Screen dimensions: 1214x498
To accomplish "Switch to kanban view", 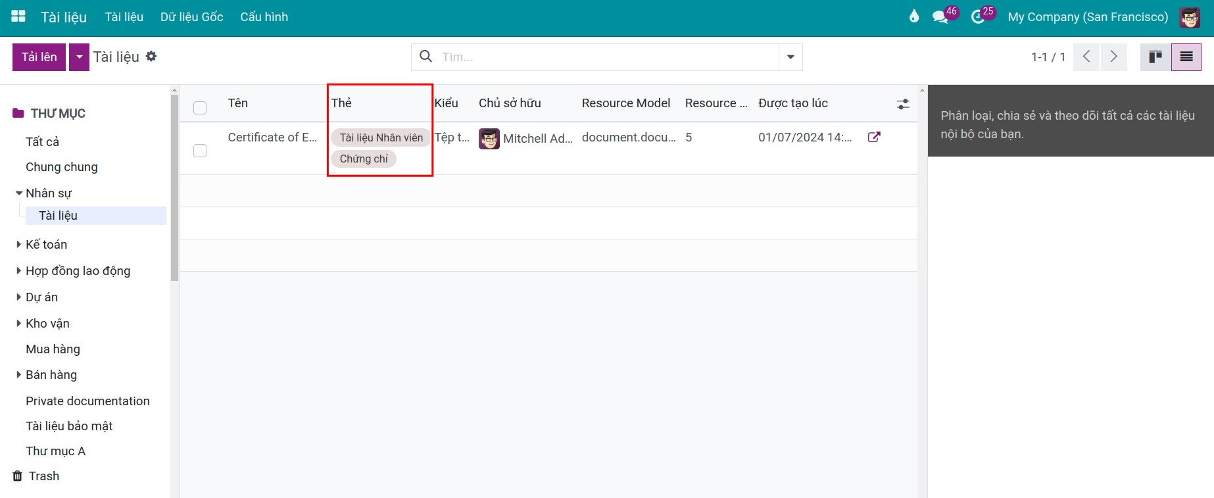I will click(1155, 57).
